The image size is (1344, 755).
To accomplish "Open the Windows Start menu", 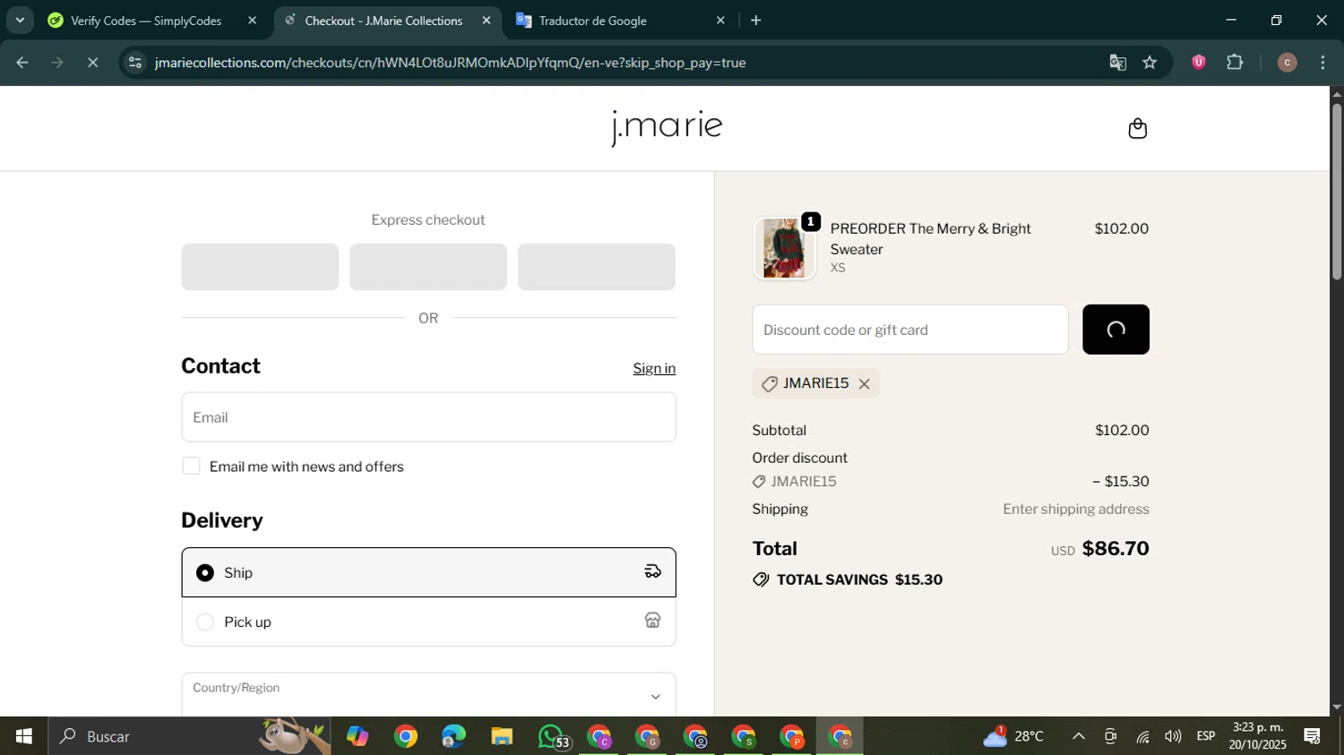I will click(x=23, y=736).
